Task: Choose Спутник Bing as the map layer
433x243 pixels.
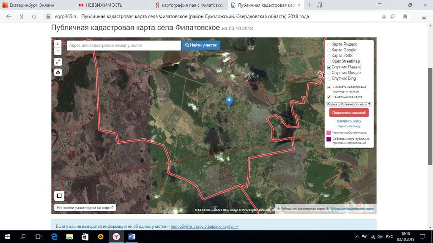Action: pos(329,79)
